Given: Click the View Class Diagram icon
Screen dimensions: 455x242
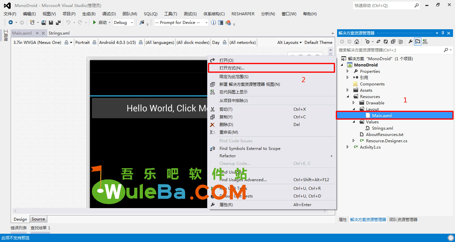Looking at the screenshot, I should click(425, 42).
